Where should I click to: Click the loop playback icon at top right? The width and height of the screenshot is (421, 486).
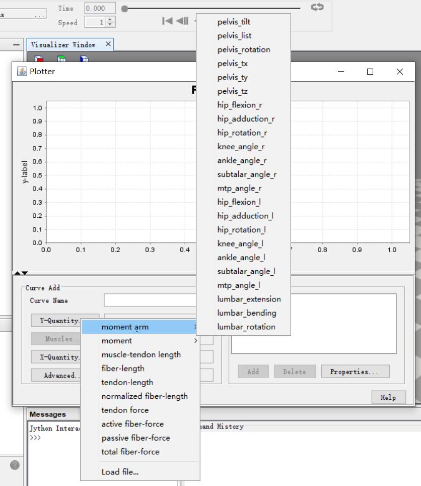click(317, 7)
